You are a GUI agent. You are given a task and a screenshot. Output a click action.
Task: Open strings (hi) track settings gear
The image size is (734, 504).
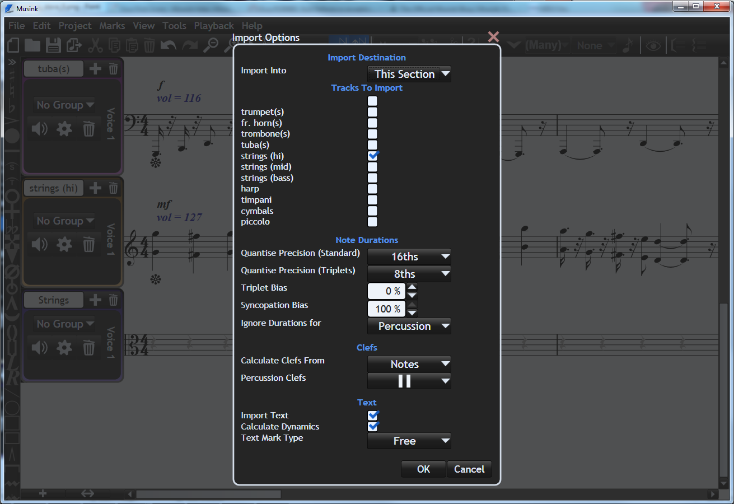[64, 245]
